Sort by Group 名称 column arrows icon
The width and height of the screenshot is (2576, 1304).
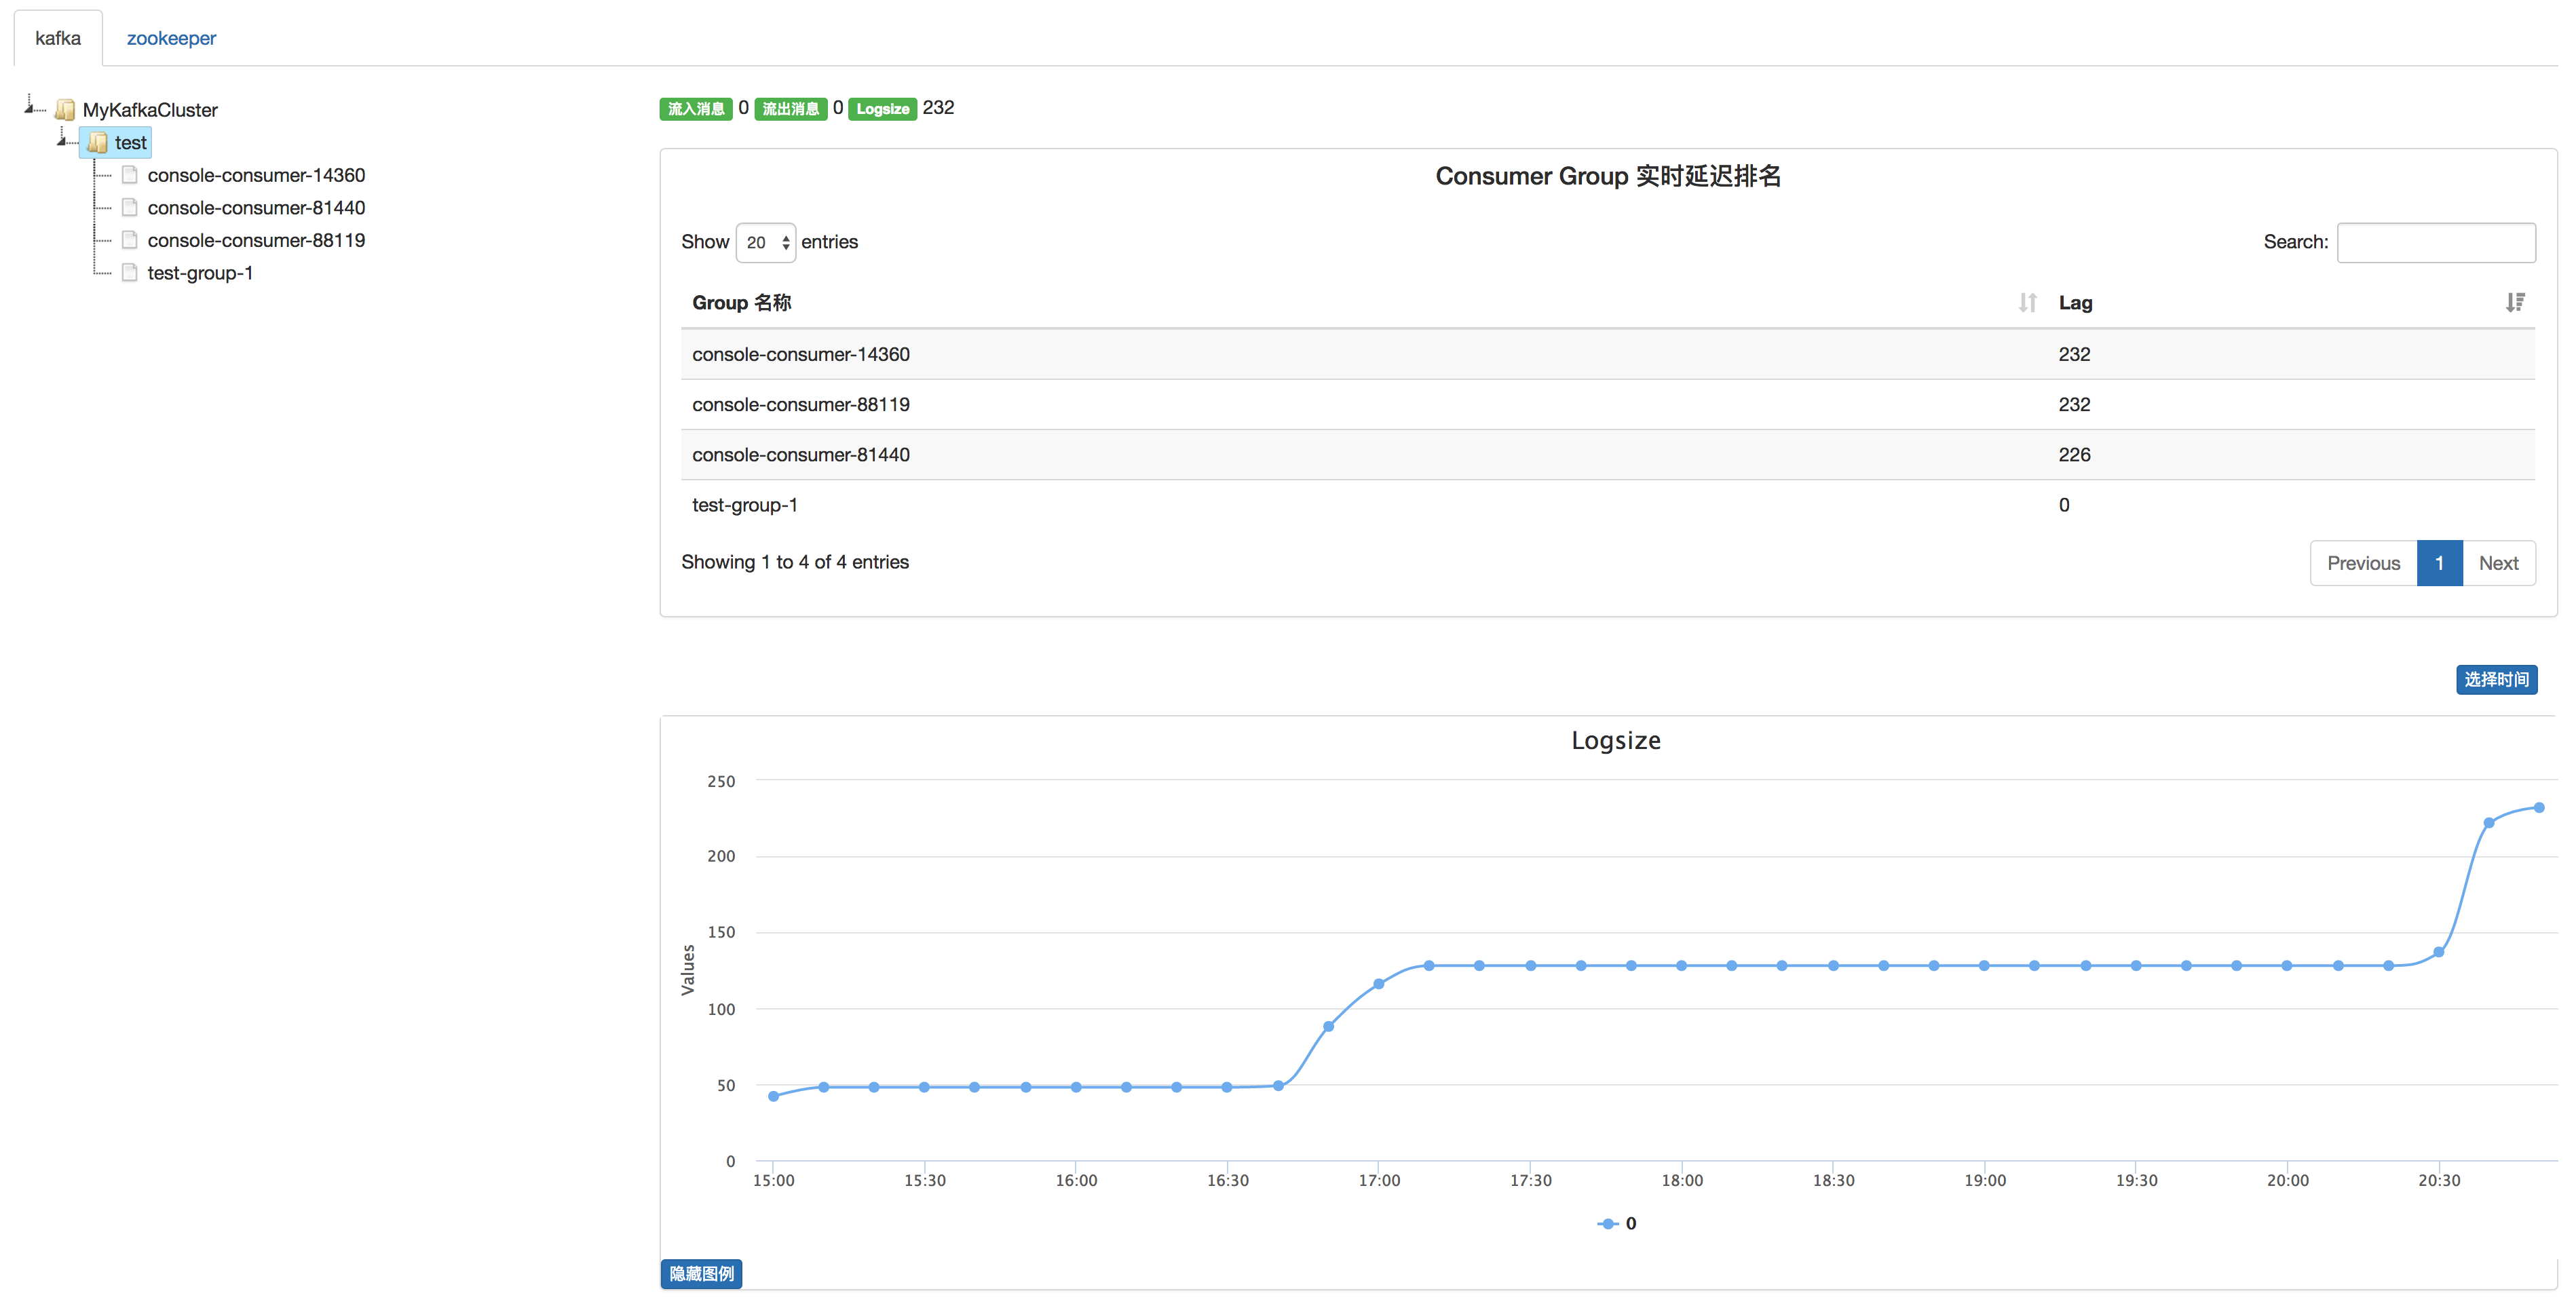tap(2027, 302)
